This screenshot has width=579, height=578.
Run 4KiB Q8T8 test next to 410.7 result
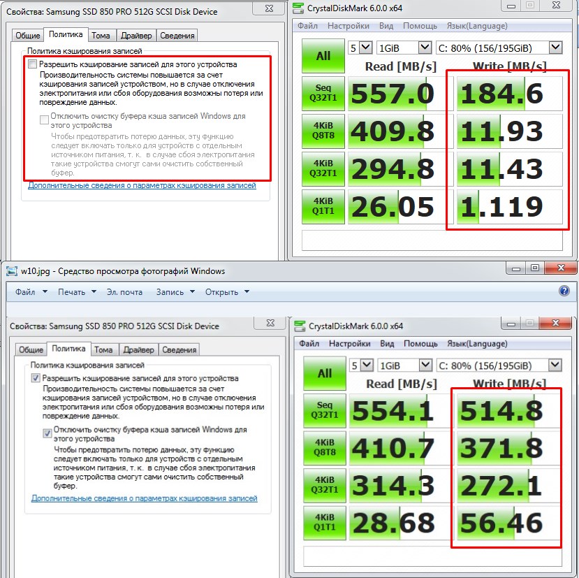click(x=325, y=447)
